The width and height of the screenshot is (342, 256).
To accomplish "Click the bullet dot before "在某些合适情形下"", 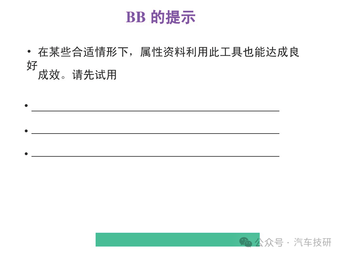I will [29, 51].
